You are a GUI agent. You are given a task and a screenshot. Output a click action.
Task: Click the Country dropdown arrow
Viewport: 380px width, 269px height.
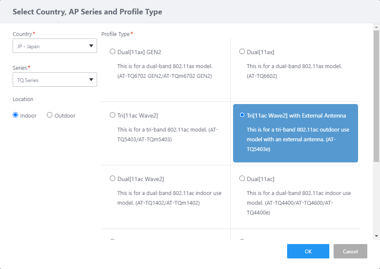[x=91, y=46]
